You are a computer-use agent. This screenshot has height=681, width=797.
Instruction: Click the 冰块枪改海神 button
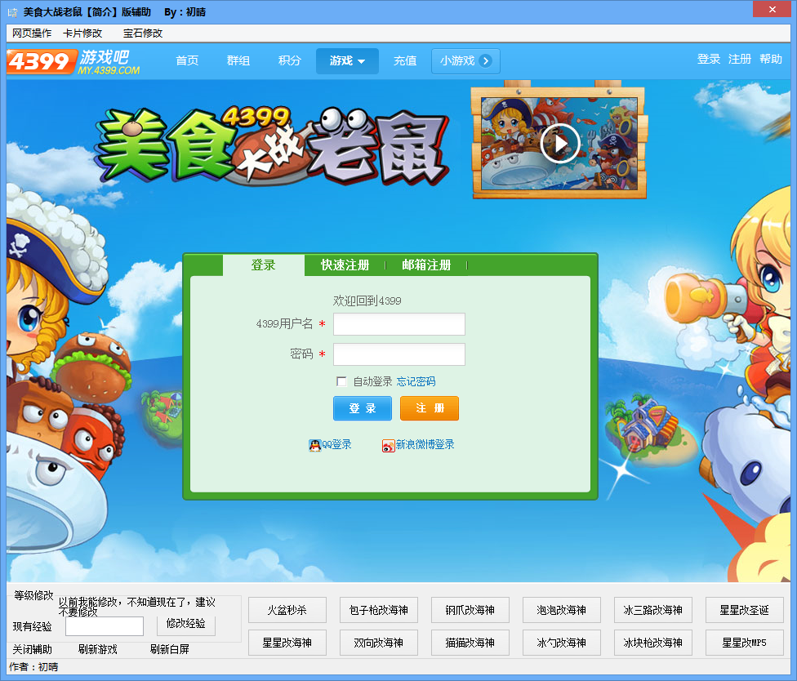[x=653, y=643]
